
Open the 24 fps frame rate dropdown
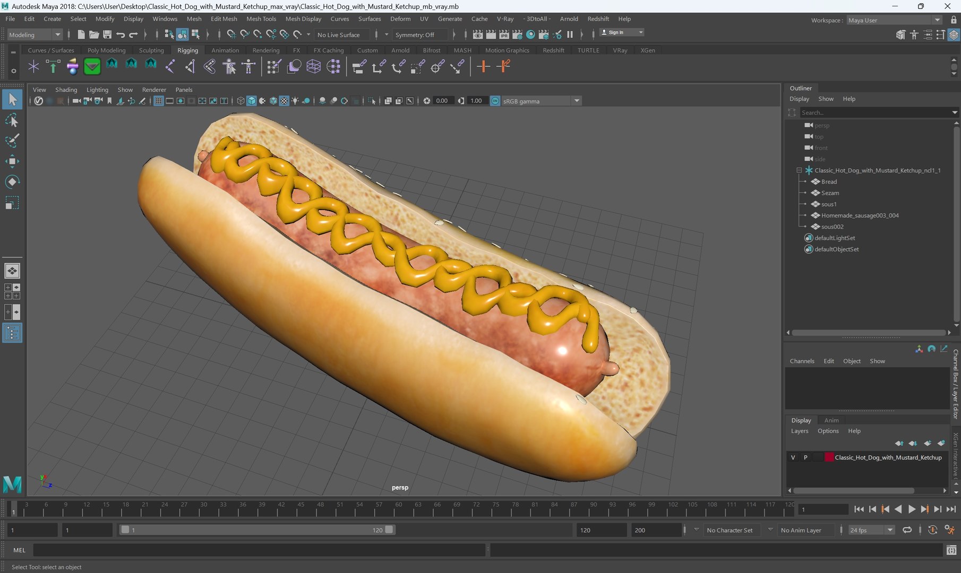871,530
